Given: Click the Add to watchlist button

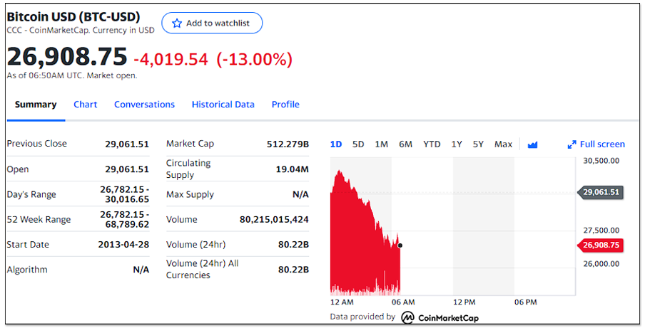Looking at the screenshot, I should 212,23.
